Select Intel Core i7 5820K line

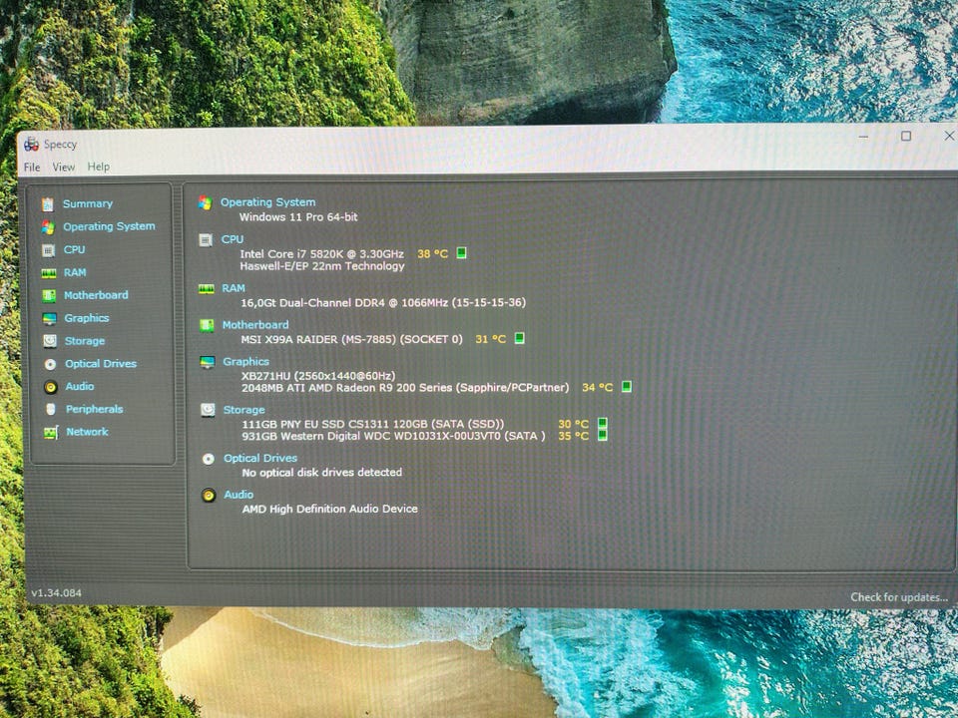pos(321,254)
